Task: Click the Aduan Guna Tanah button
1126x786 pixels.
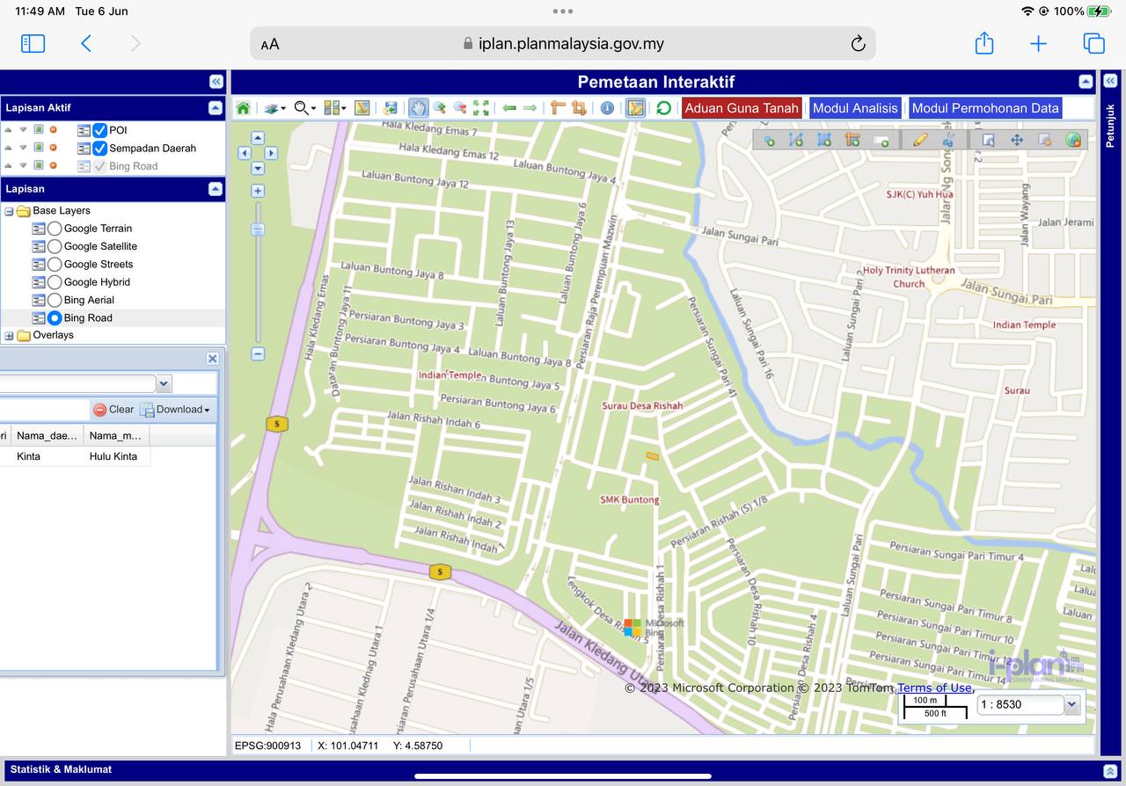Action: pyautogui.click(x=742, y=108)
